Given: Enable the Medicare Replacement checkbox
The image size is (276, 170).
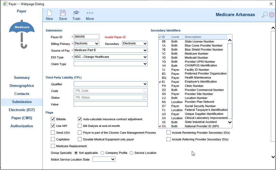Looking at the screenshot, I should pyautogui.click(x=53, y=146).
